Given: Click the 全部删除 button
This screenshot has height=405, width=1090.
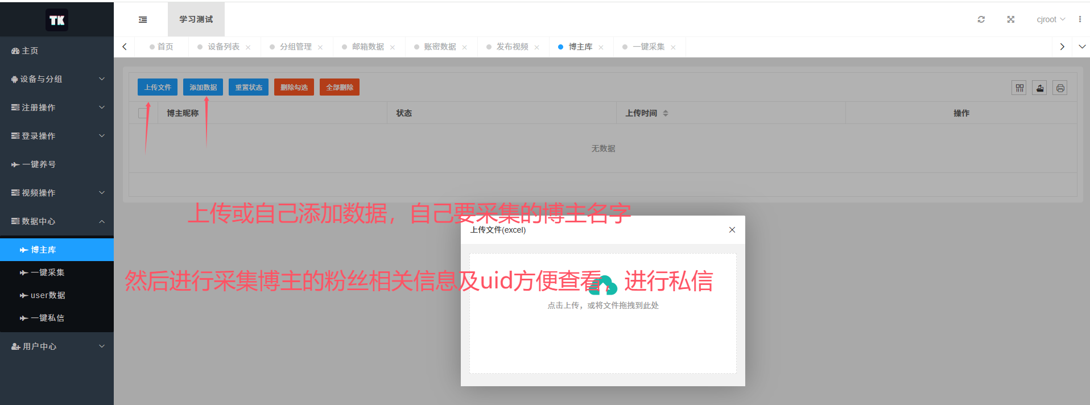Looking at the screenshot, I should click(340, 87).
